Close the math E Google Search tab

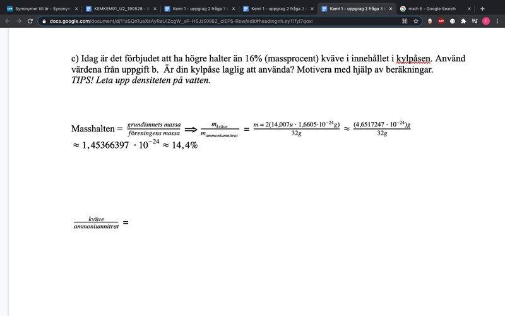click(469, 9)
